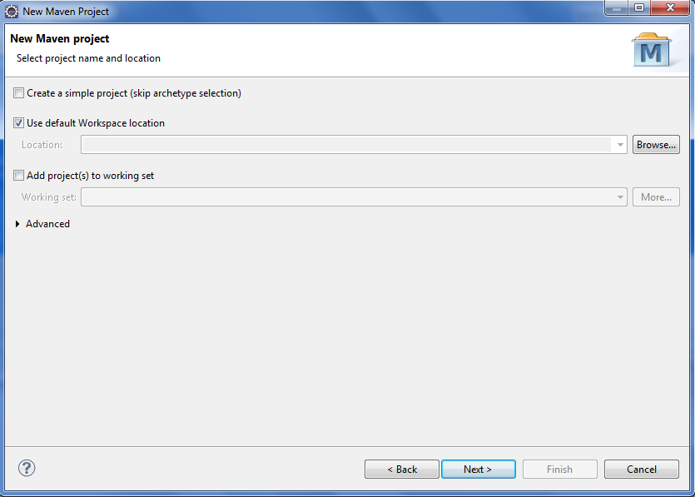Viewport: 695px width, 497px height.
Task: Open the Working set dropdown list
Action: (x=621, y=196)
